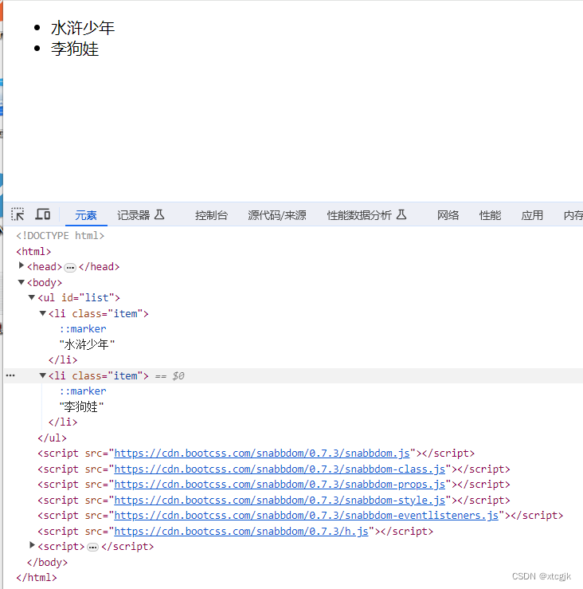Select the "水浒少年" text node
The width and height of the screenshot is (583, 589).
tap(87, 344)
